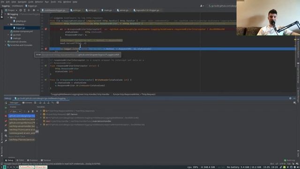Open Project panel settings gear
300x169 pixels.
[34, 10]
